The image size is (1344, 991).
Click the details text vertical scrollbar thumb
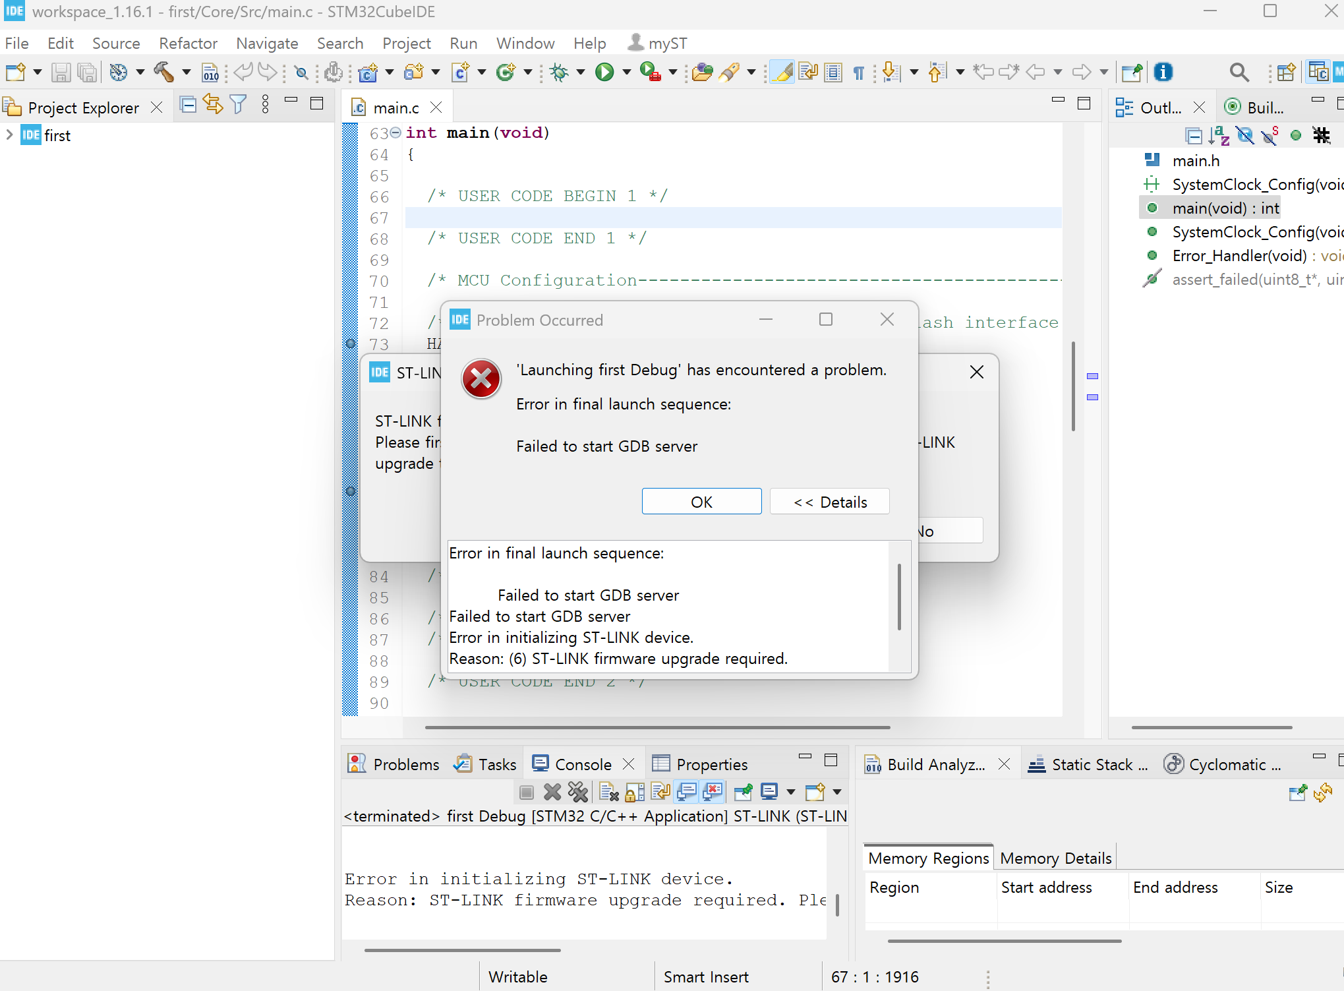pos(899,596)
